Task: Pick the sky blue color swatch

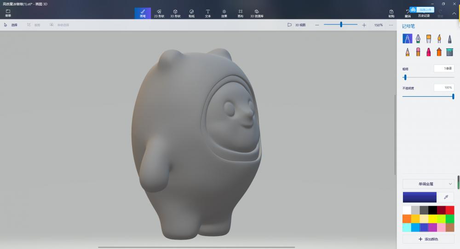Action: point(415,227)
